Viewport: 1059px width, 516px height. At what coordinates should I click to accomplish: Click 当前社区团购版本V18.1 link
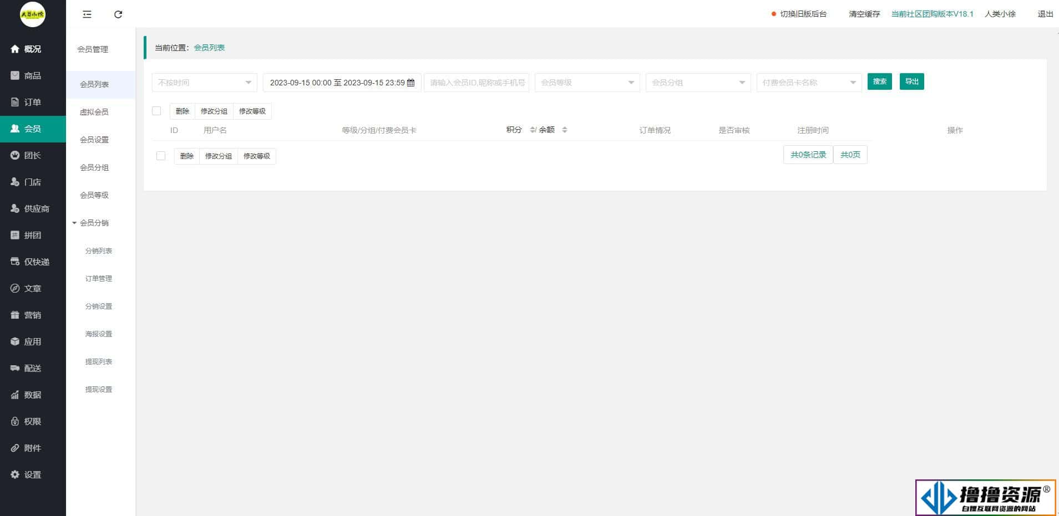click(933, 14)
